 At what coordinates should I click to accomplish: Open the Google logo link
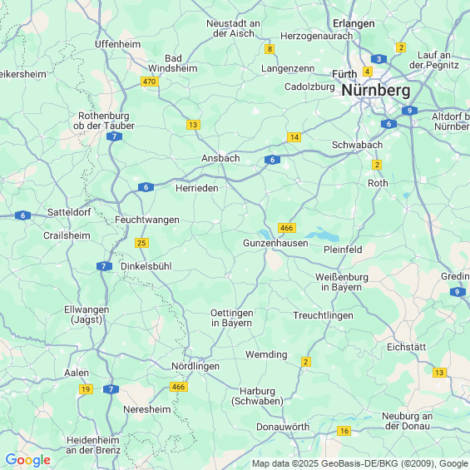point(28,460)
